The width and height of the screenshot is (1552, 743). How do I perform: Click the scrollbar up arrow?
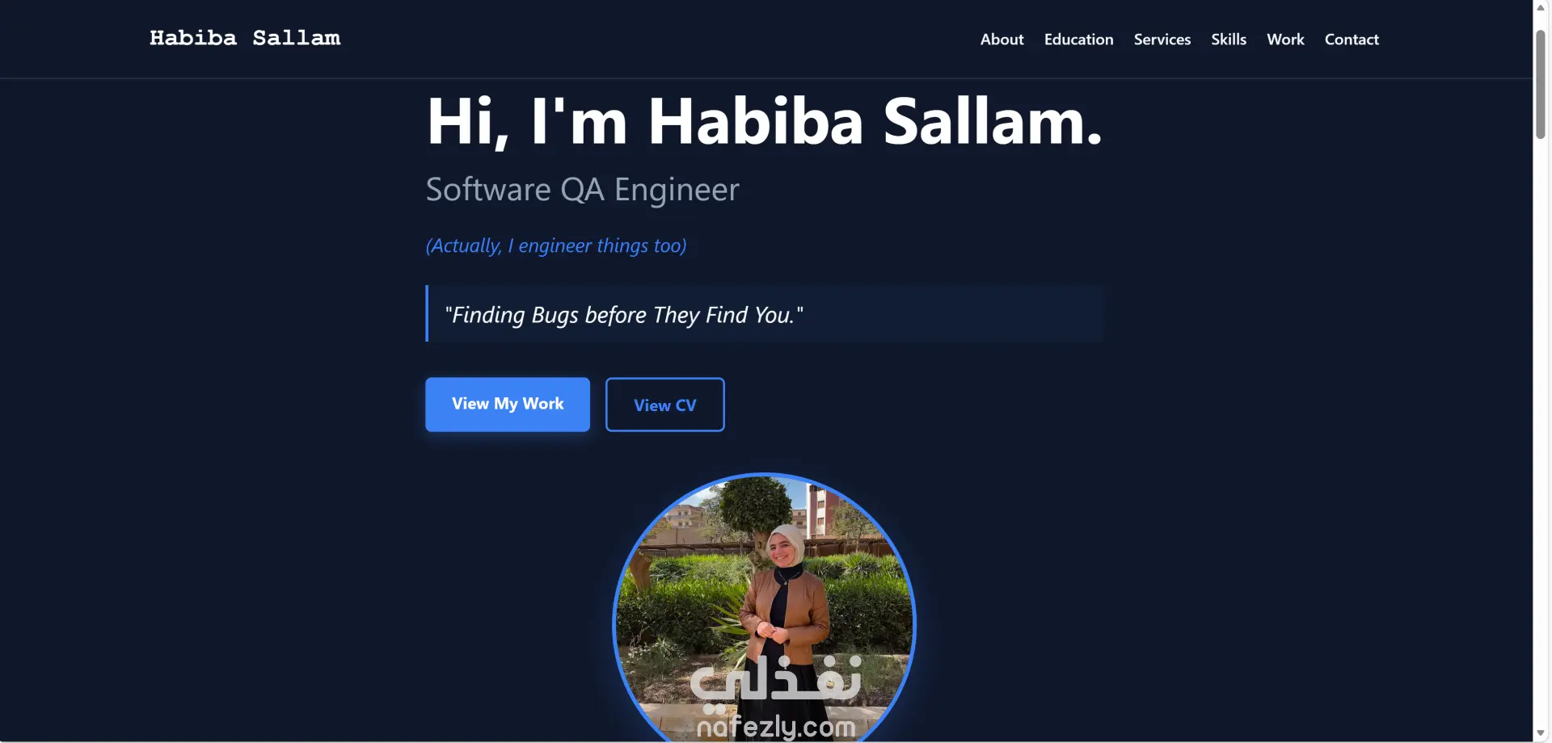1541,7
